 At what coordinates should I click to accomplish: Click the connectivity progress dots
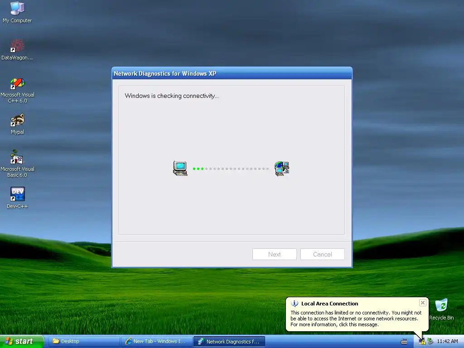pos(231,169)
